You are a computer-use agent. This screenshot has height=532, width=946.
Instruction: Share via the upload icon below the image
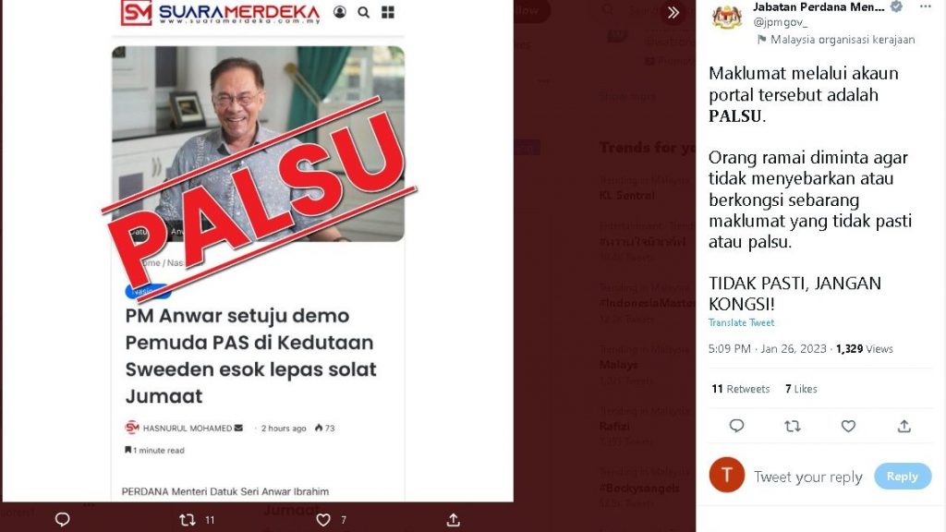[453, 519]
